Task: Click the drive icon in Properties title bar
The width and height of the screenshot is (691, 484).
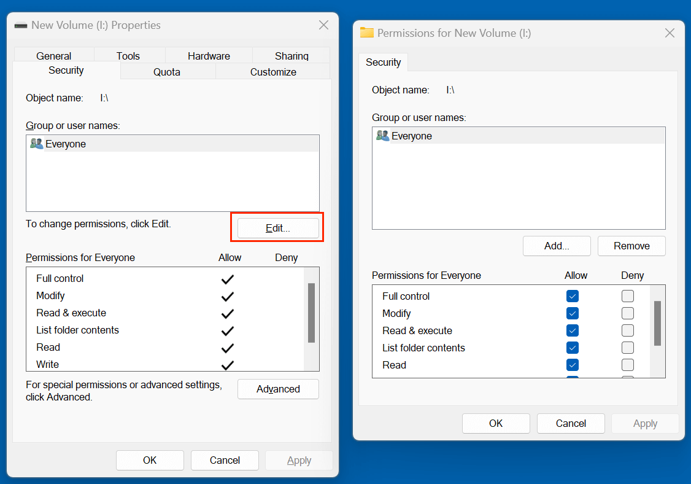Action: coord(21,25)
